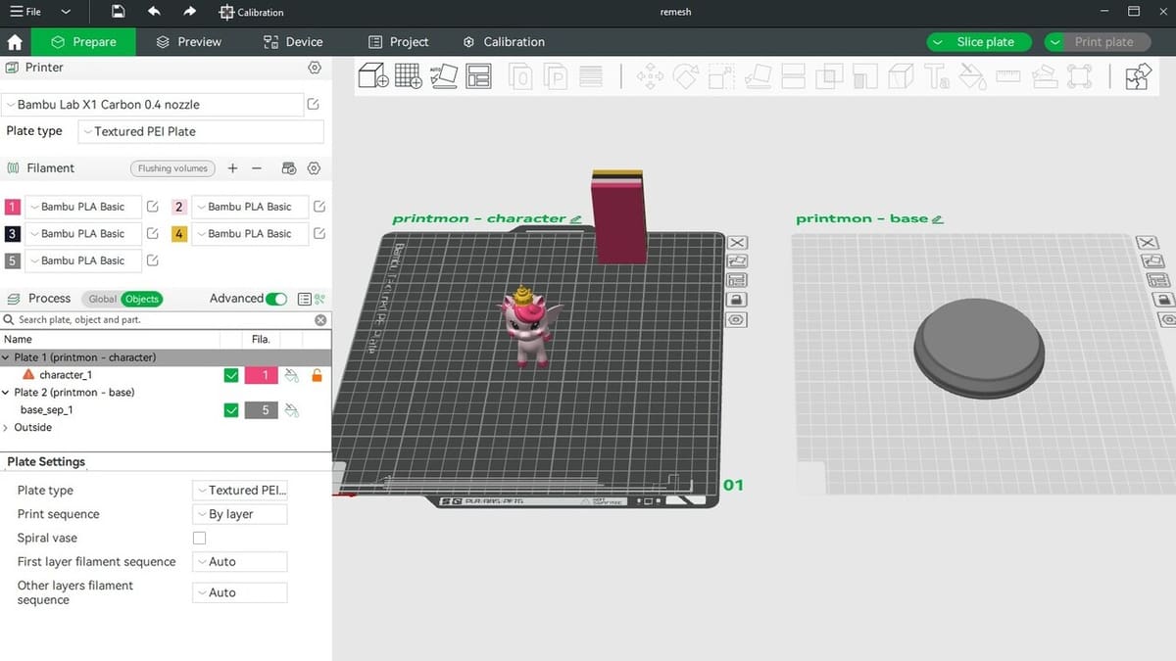Image resolution: width=1176 pixels, height=661 pixels.
Task: Rename plate printmon - character pencil icon
Action: (x=575, y=219)
